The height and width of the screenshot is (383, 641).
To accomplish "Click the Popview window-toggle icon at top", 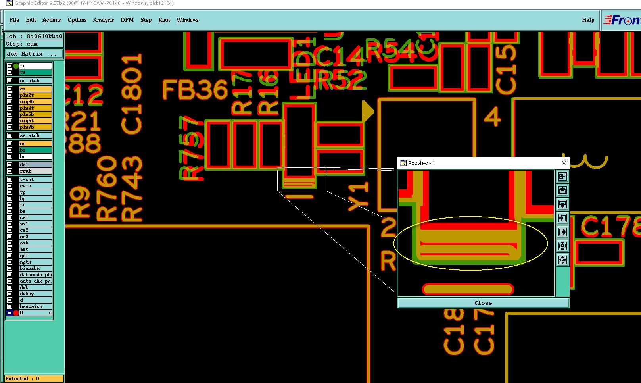I will click(562, 176).
